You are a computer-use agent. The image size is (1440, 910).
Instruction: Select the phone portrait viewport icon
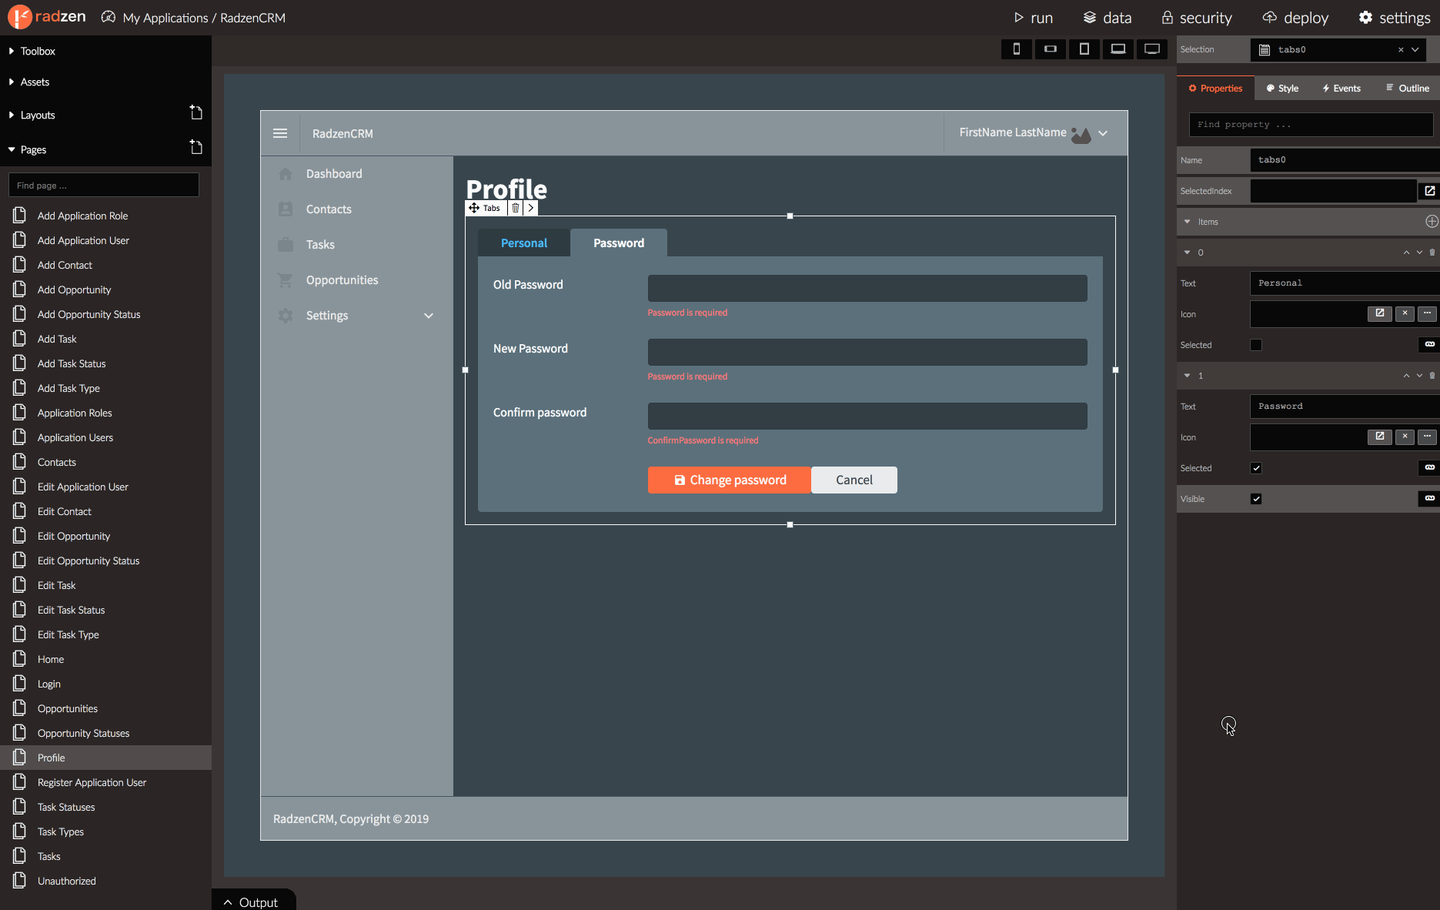pos(1017,49)
